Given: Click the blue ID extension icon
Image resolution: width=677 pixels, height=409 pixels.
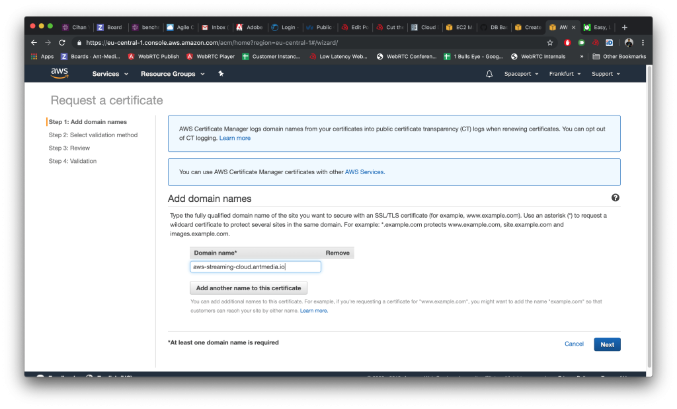Looking at the screenshot, I should pos(609,43).
